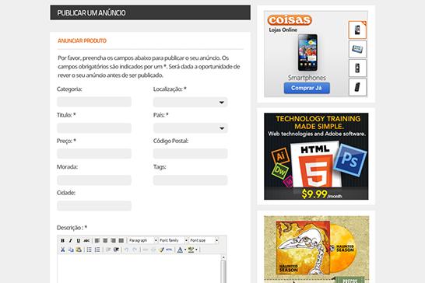425x283 pixels.
Task: Click the PUBLICAR UM ANÚNCIO header bar
Action: pyautogui.click(x=150, y=12)
